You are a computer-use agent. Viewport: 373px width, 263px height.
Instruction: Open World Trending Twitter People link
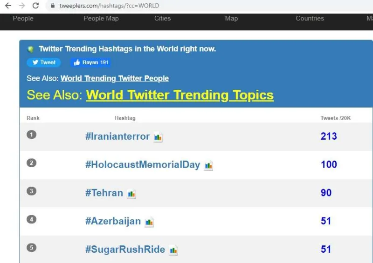pyautogui.click(x=115, y=78)
